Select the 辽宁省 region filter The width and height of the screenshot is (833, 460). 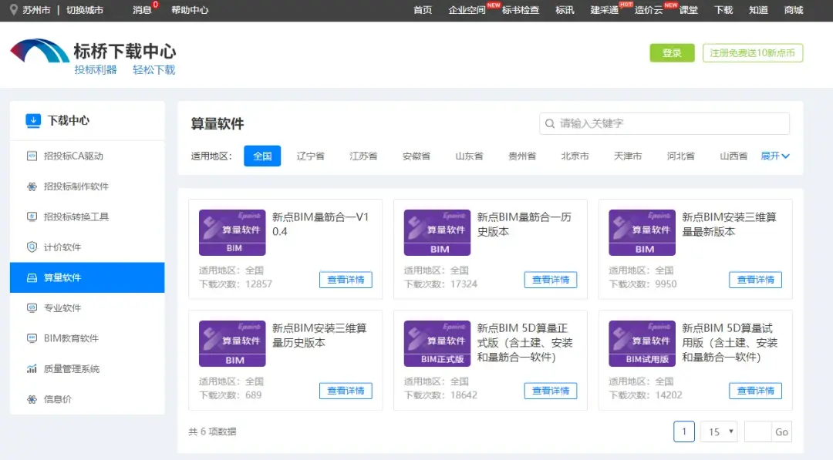pos(310,156)
